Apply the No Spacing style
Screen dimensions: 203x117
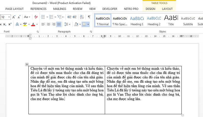(120, 20)
